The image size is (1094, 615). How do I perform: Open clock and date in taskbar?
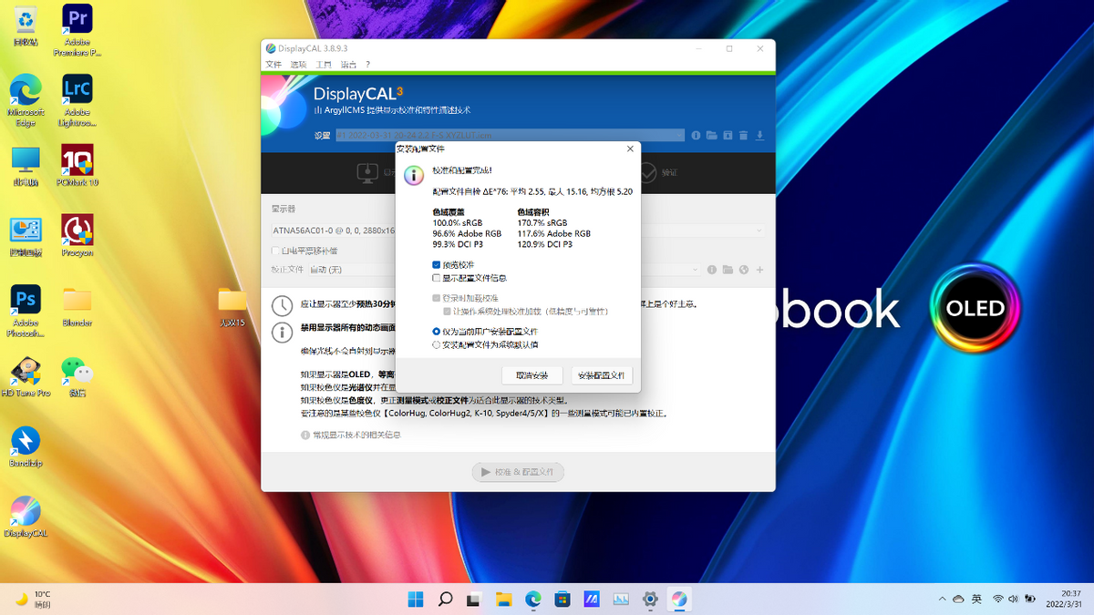(1065, 599)
